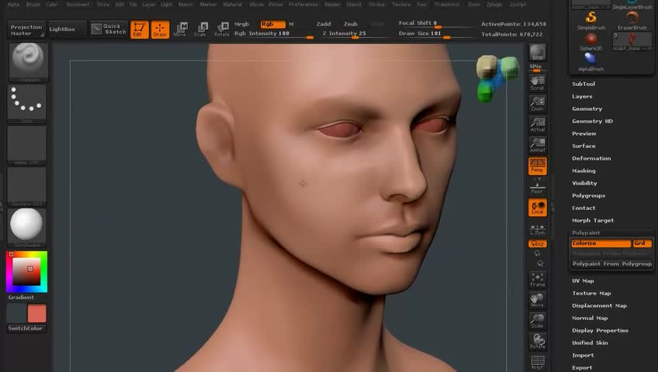Select the Rotate tool in top toolbar
The image size is (658, 372).
click(x=222, y=29)
